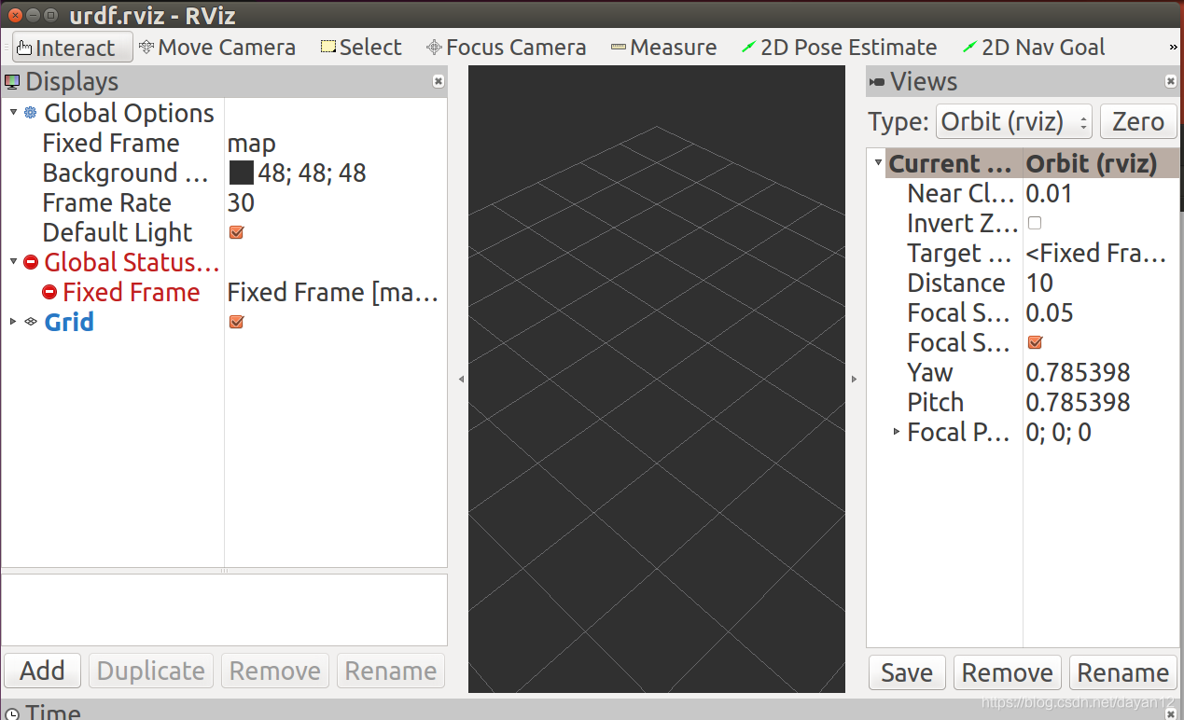Collapse the Global Options tree

coord(13,113)
